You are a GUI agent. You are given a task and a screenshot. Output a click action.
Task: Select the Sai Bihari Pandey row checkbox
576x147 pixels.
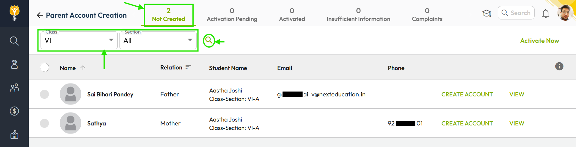(x=44, y=94)
